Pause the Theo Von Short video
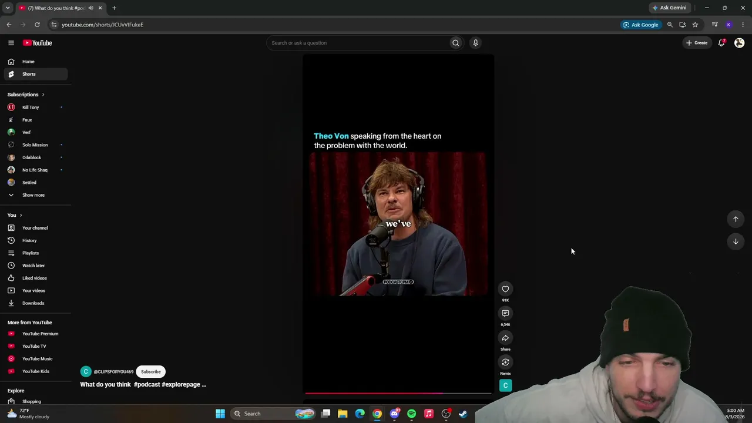Viewport: 752px width, 423px height. [398, 224]
